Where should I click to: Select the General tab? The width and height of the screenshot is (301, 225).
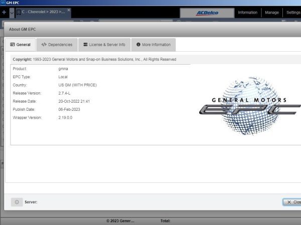21,45
